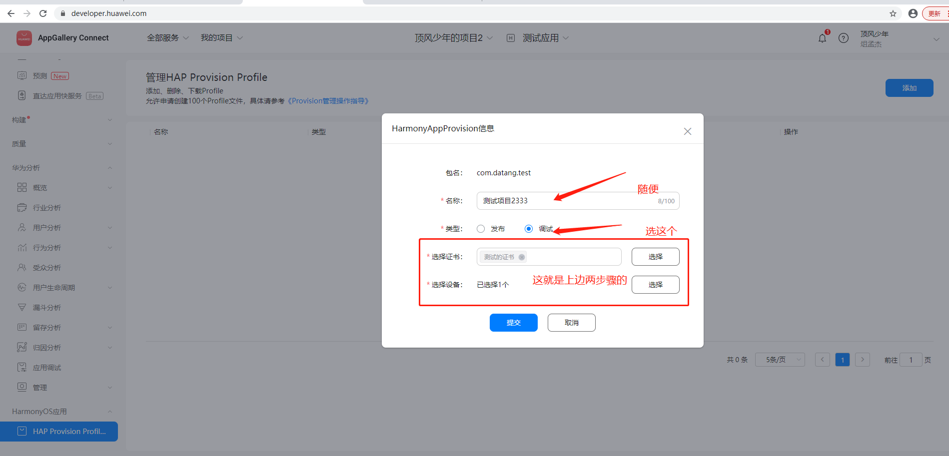This screenshot has height=456, width=949.
Task: Reload the page with refresh icon
Action: [x=43, y=13]
